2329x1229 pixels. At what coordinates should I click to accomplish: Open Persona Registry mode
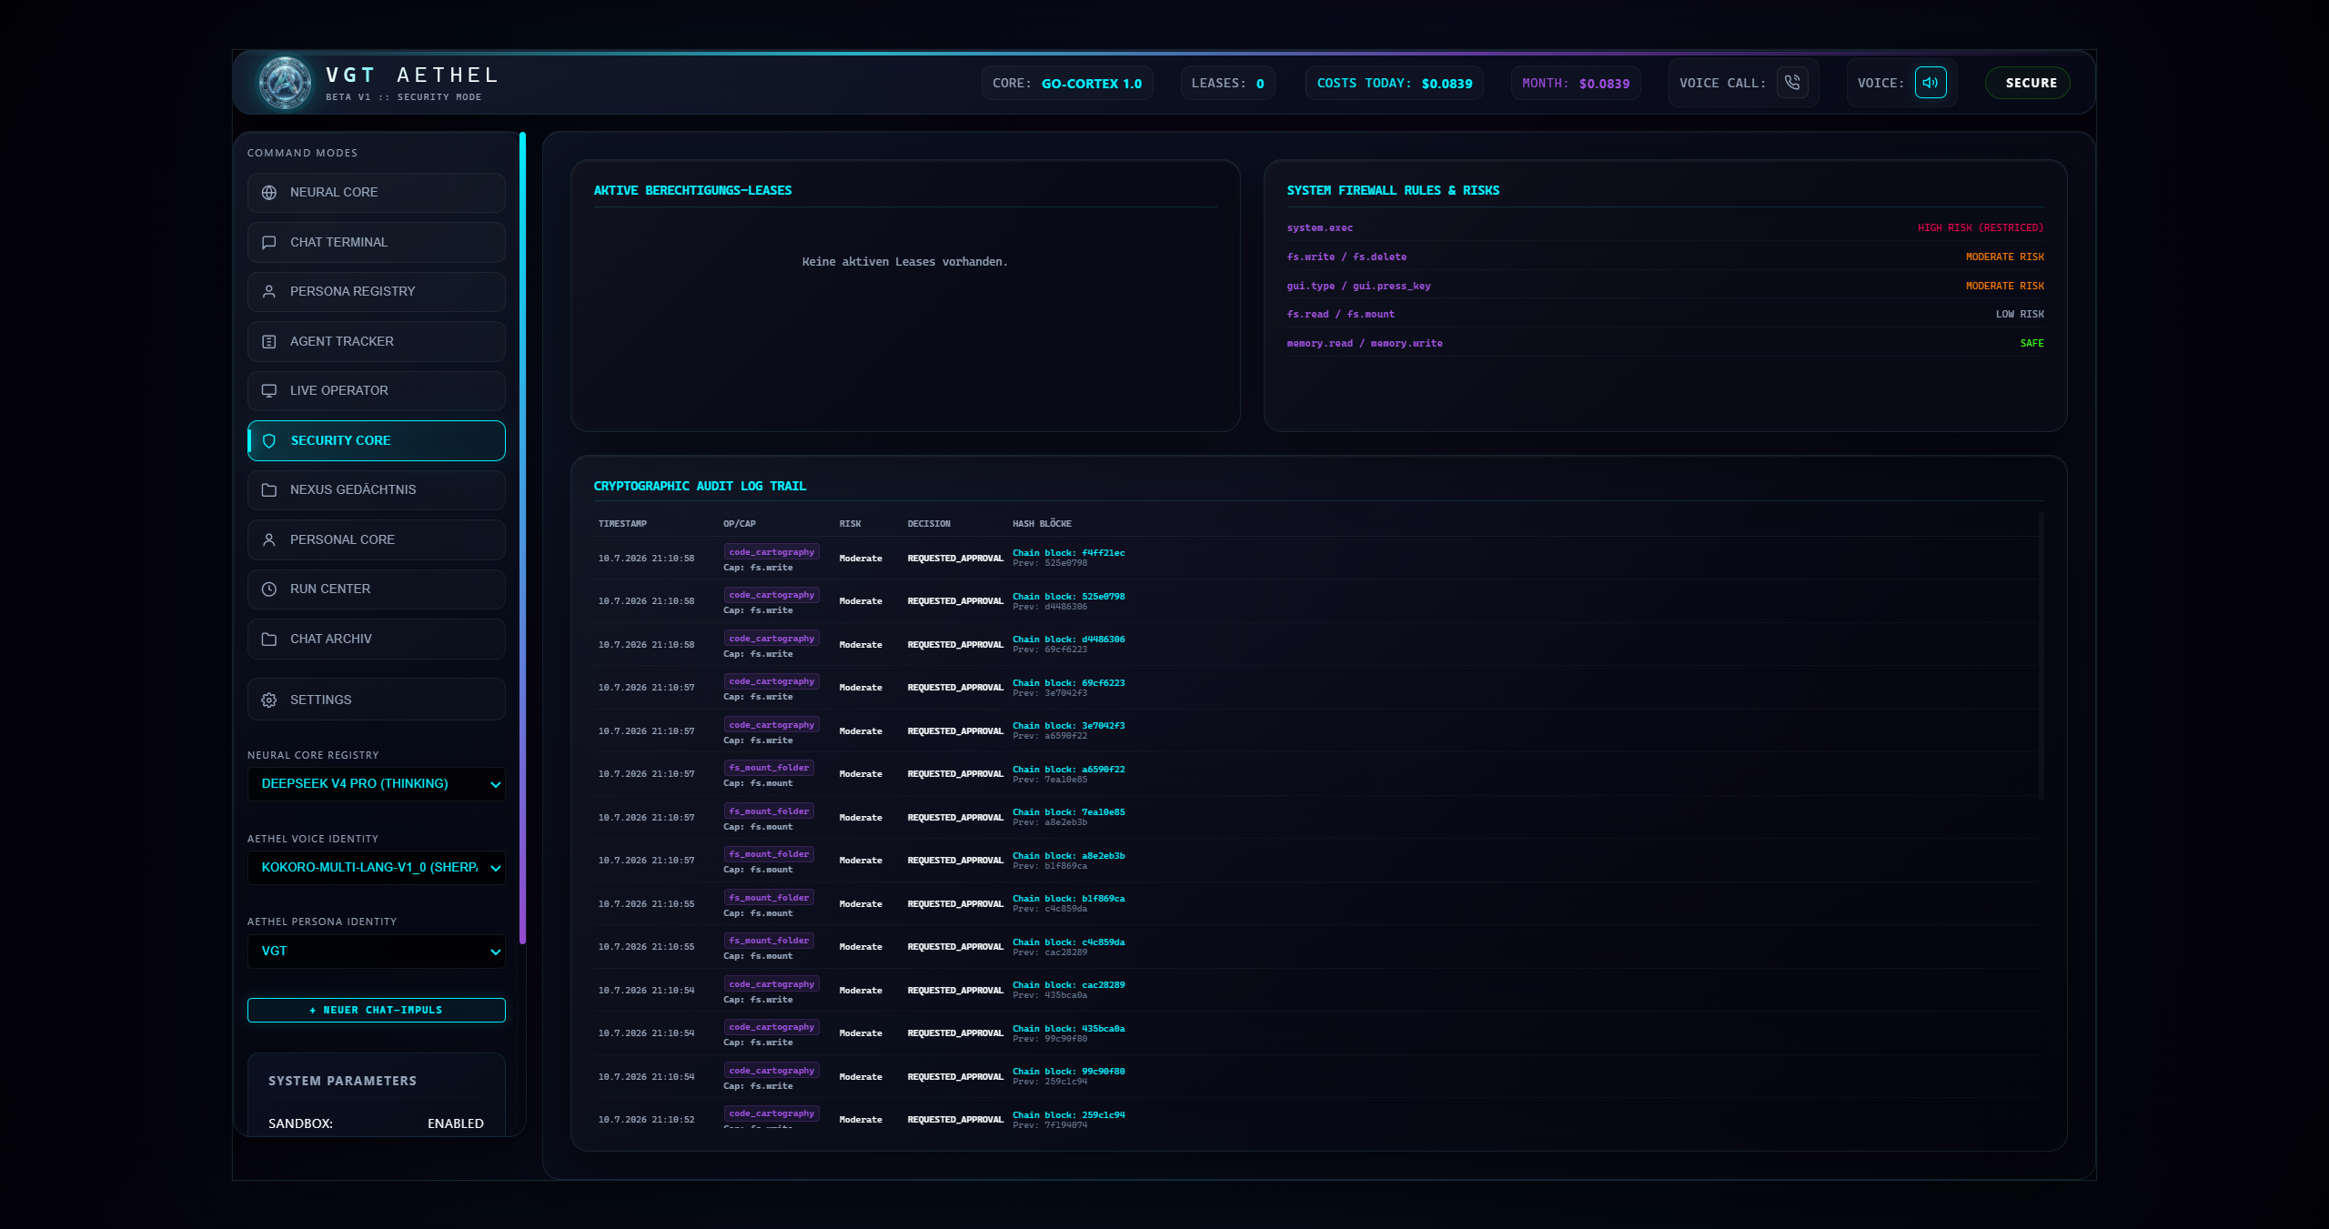coord(377,292)
